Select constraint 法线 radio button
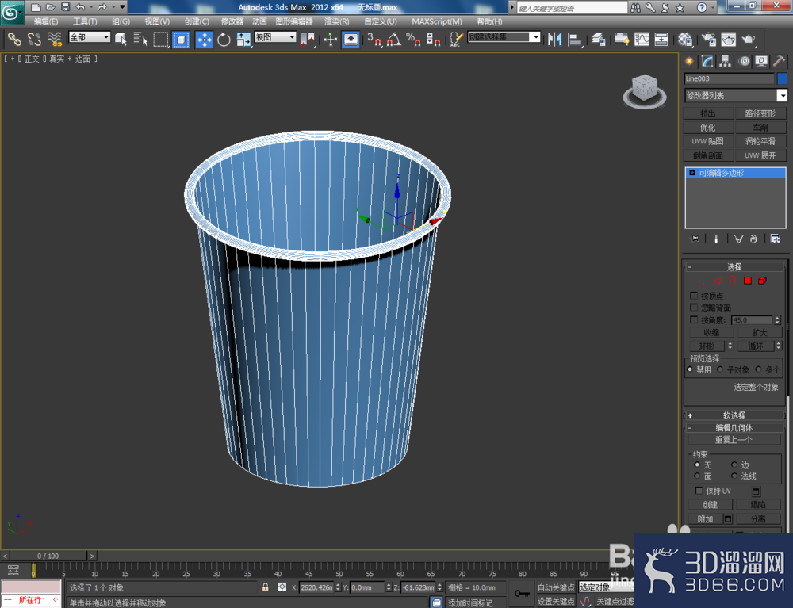Screen dimensions: 793x608 pyautogui.click(x=734, y=476)
